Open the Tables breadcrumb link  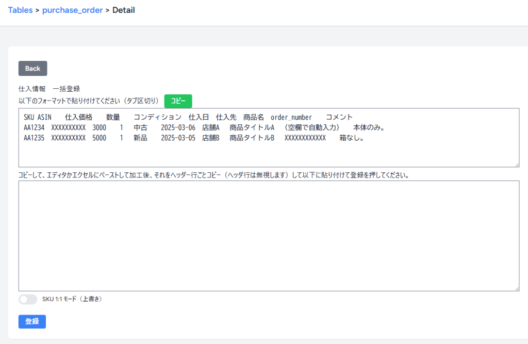click(x=20, y=10)
